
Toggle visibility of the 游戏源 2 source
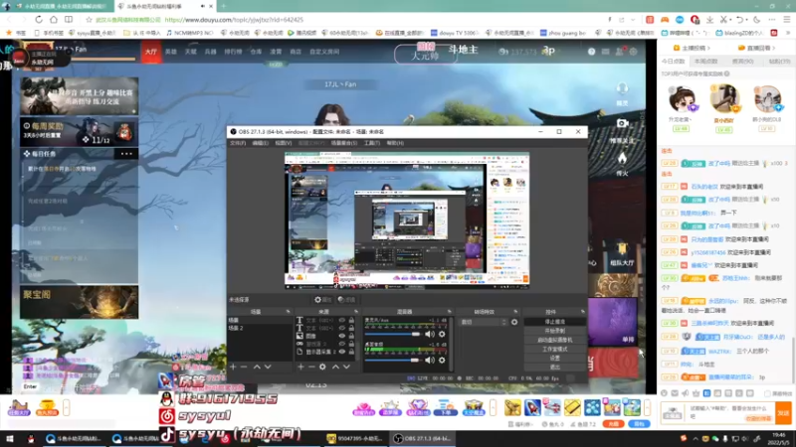341,344
